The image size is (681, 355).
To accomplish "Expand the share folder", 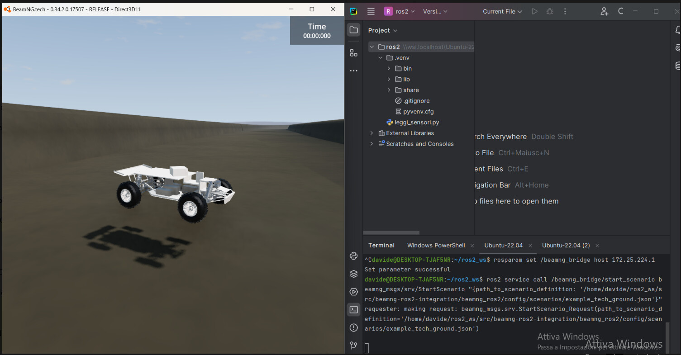I will coord(389,90).
